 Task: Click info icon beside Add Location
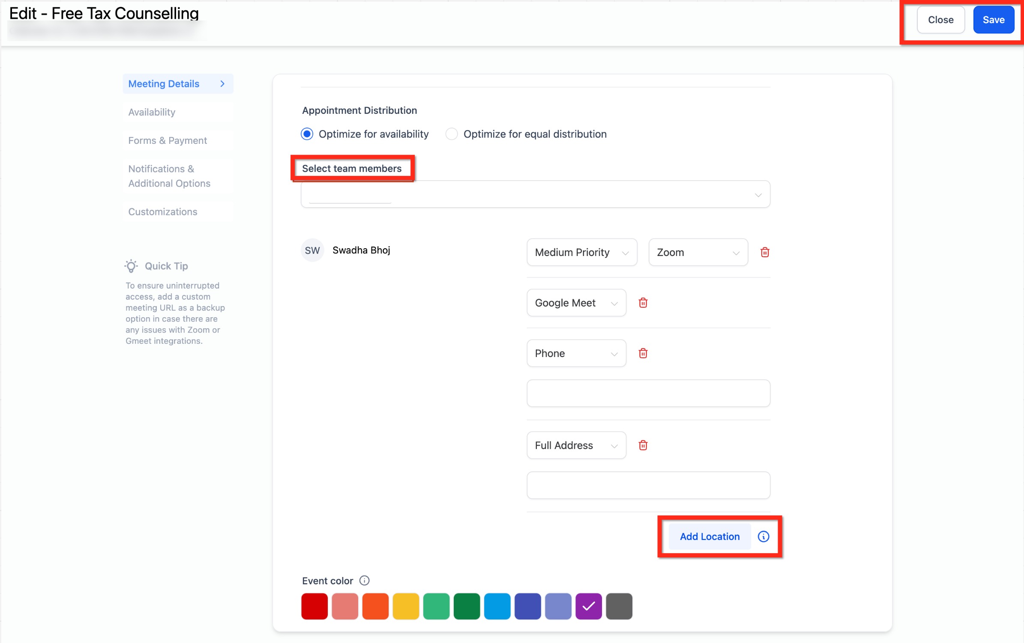click(x=763, y=536)
